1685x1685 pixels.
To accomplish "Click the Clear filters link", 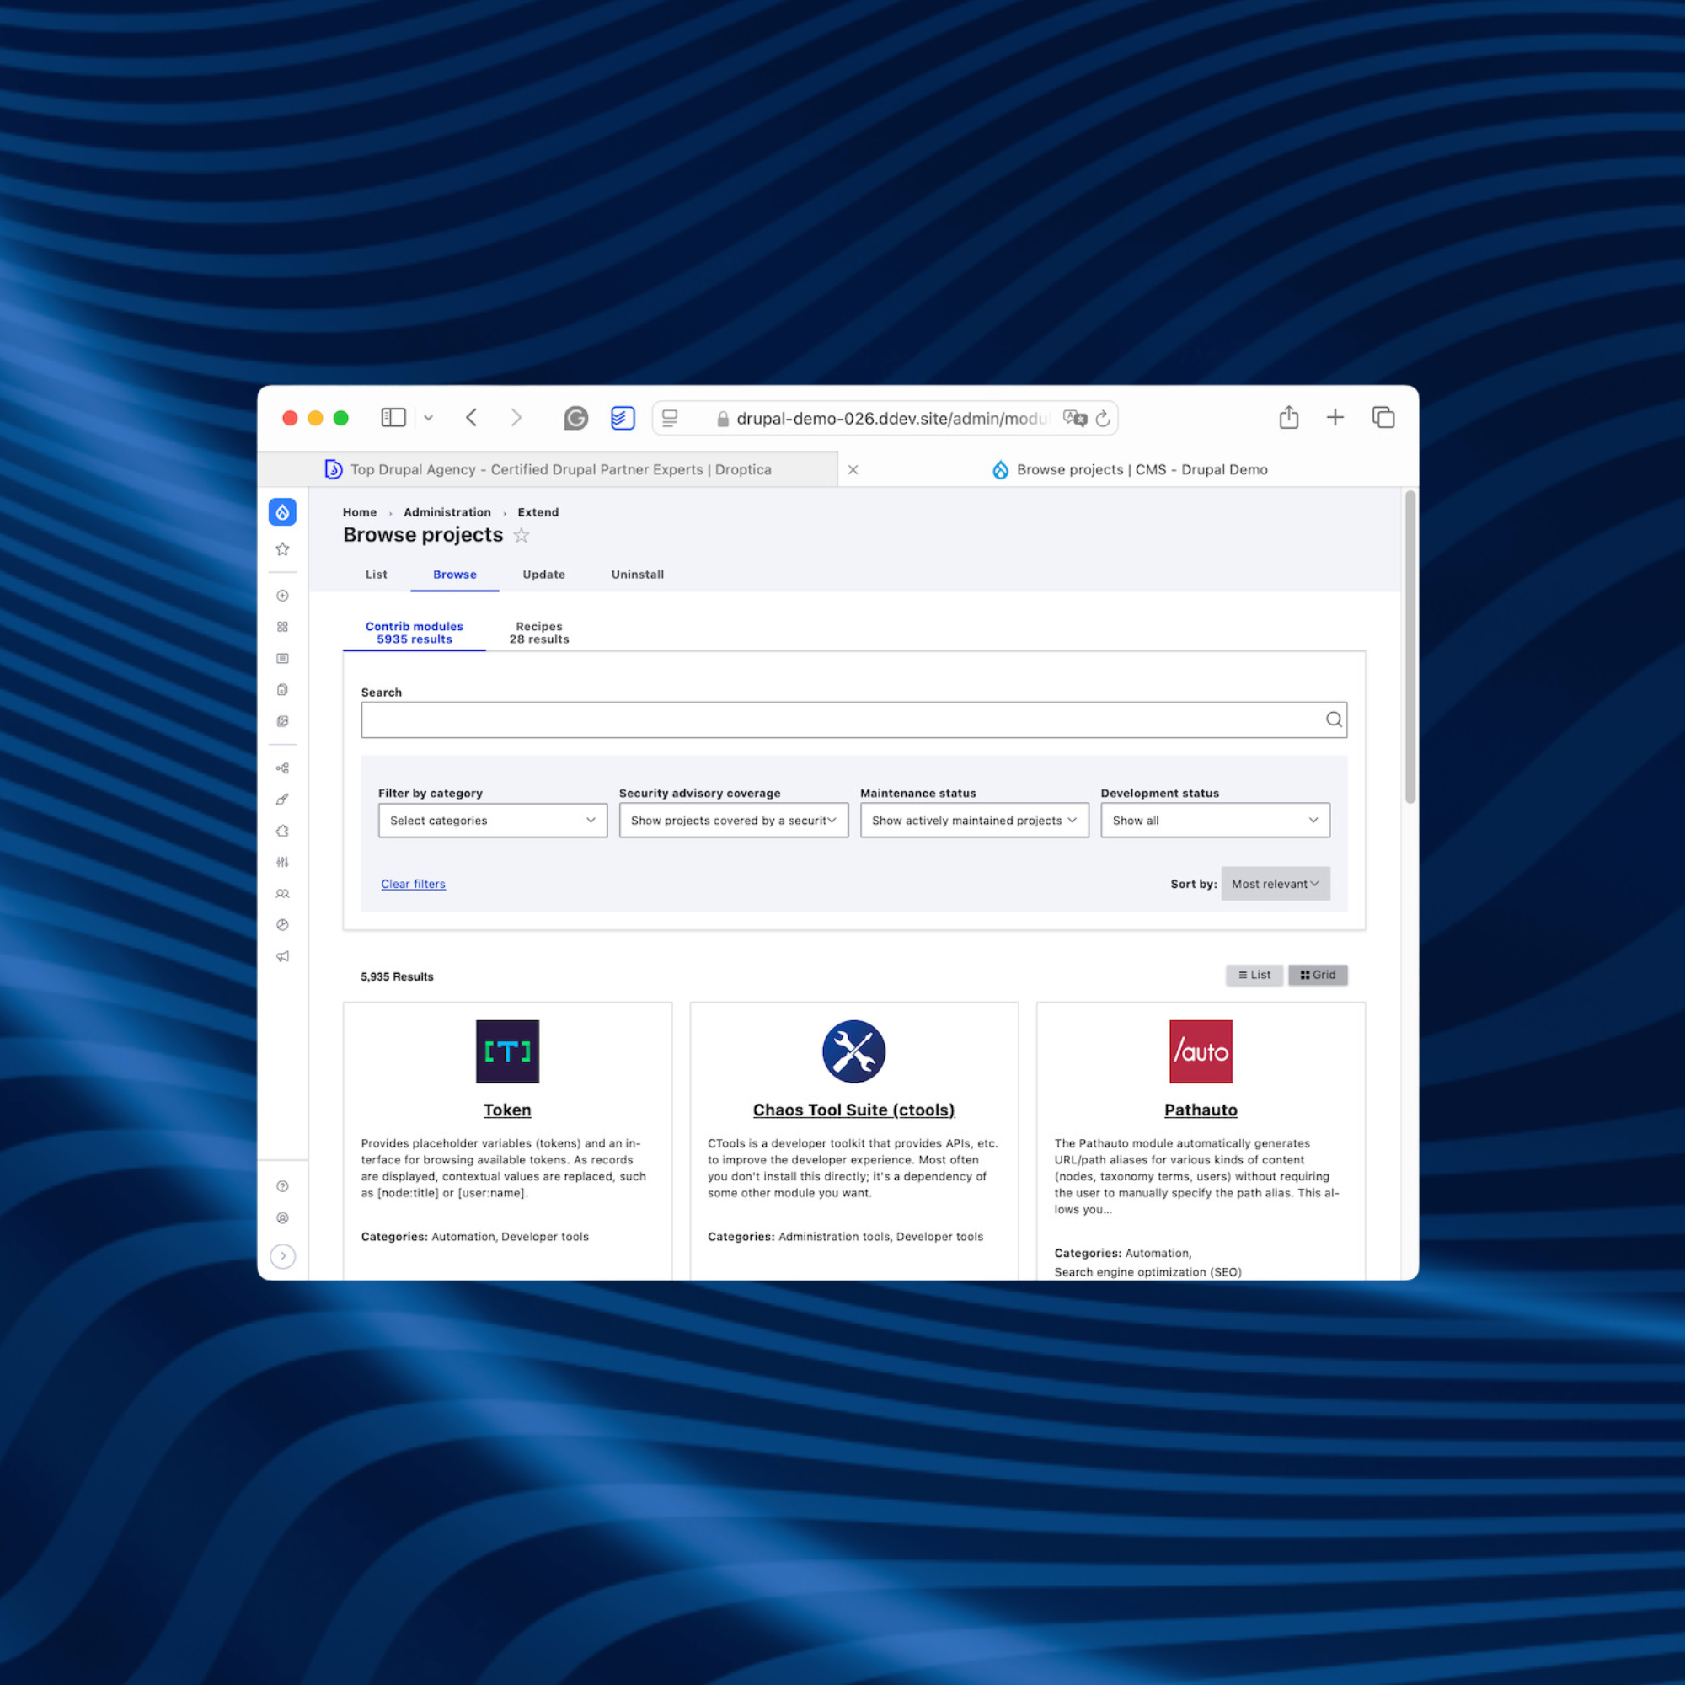I will [414, 885].
